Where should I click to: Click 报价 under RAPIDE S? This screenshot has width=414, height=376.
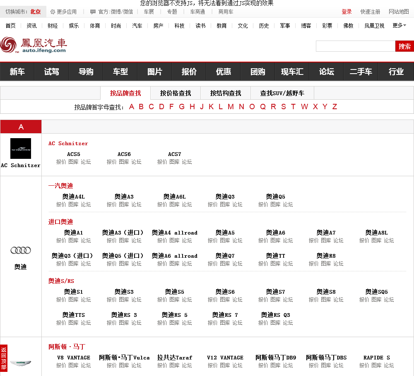tap(364, 365)
